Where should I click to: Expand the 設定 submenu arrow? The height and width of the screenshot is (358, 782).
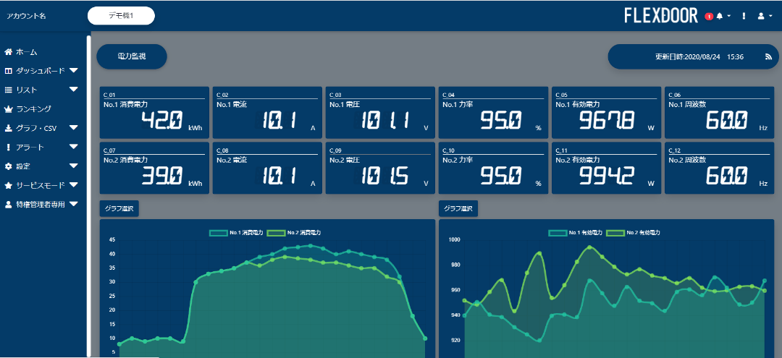(74, 166)
